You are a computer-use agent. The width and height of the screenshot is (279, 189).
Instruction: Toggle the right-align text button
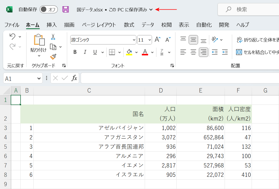tap(203, 52)
